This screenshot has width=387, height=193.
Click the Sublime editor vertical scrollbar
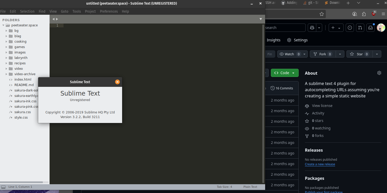pyautogui.click(x=263, y=103)
